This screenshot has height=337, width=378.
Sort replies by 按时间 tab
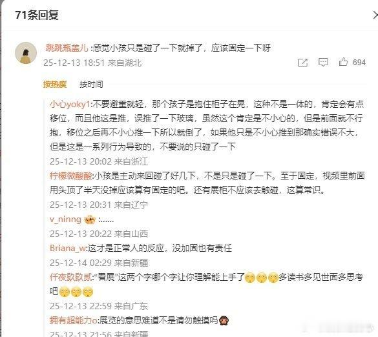(x=91, y=85)
